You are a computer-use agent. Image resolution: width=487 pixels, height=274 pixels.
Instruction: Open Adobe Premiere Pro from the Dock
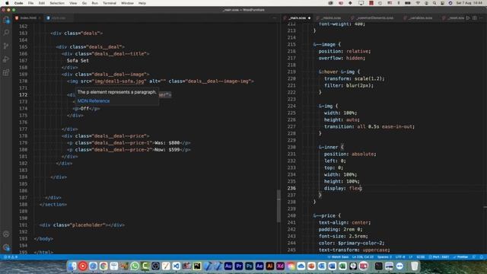coord(239,266)
